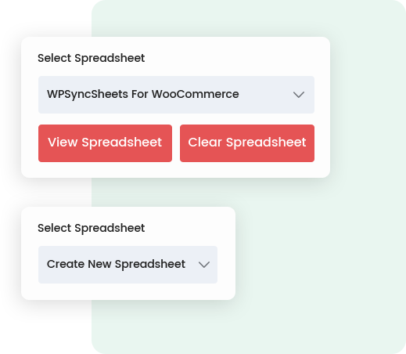
Task: Click the Select Spreadsheet label in lower card
Action: tap(92, 228)
